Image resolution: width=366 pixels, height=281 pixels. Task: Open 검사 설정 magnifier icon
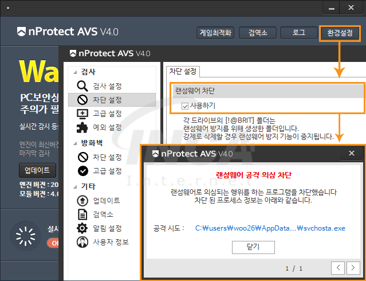[x=82, y=86]
